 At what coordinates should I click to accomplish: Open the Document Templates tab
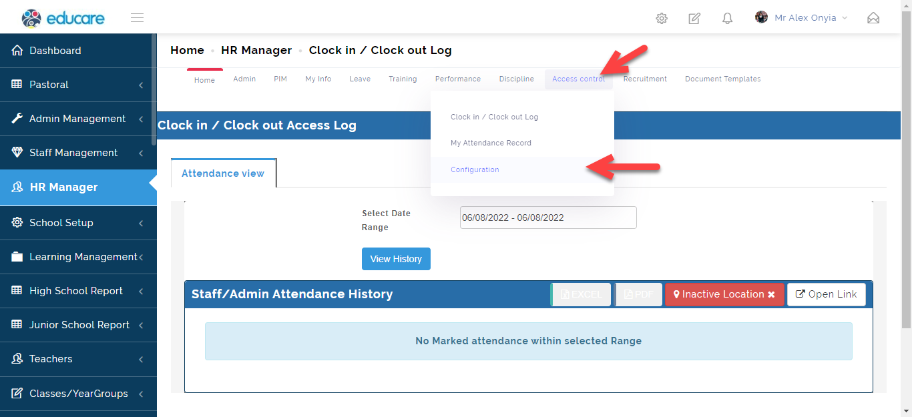[x=723, y=79]
